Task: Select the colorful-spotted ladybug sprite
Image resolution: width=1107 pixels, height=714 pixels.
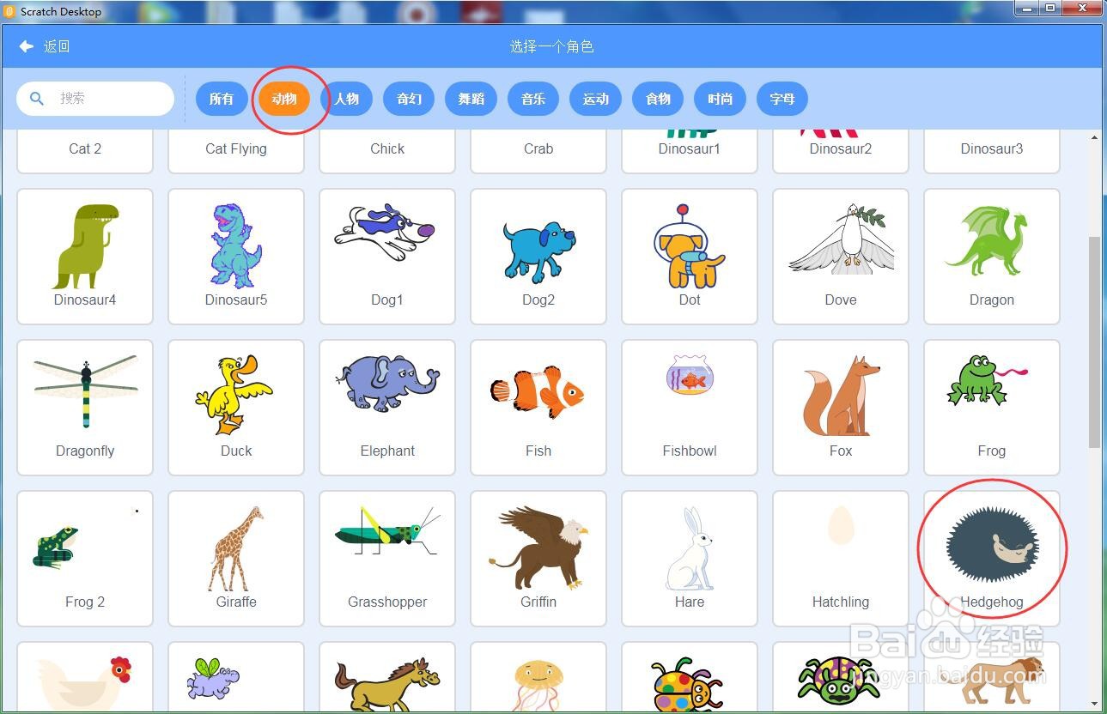Action: [690, 678]
